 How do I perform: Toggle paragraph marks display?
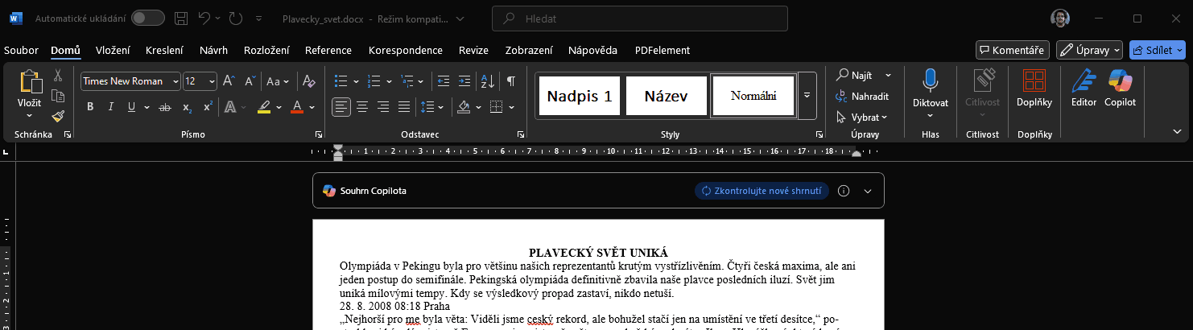[510, 81]
